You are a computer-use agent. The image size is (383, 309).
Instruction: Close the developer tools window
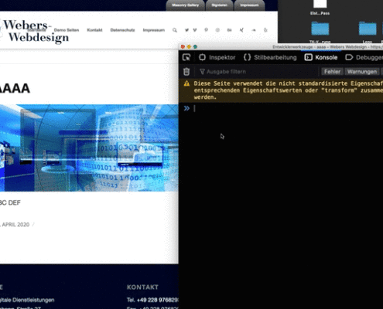point(183,46)
